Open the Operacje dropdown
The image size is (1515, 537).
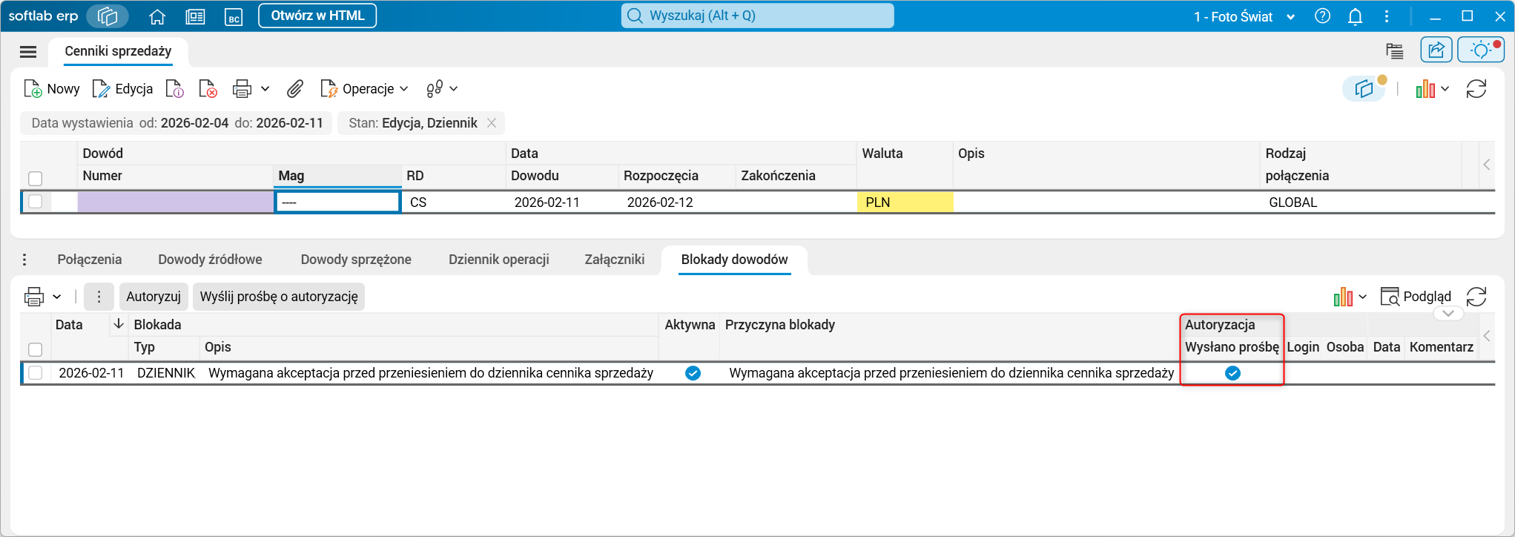[x=364, y=89]
